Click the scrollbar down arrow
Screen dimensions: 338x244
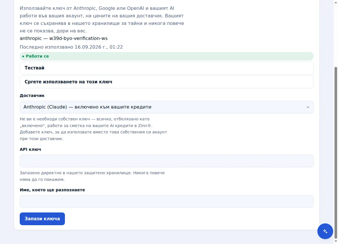[x=336, y=242]
